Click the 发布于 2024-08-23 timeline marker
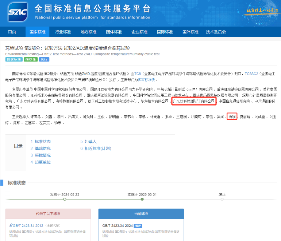Screen dimensions: 281x241 (65, 199)
